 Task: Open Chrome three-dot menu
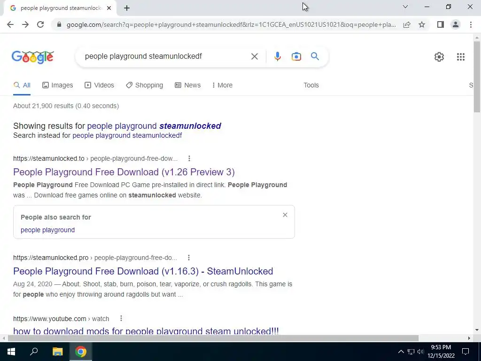(471, 24)
